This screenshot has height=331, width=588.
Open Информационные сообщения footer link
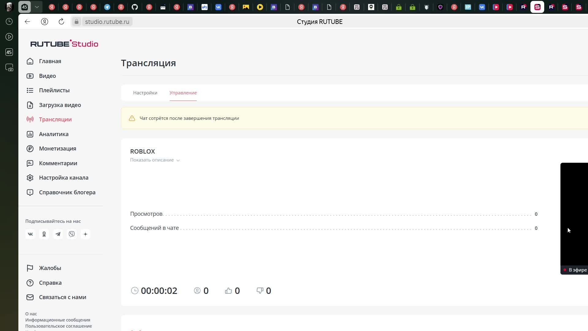[x=58, y=320]
